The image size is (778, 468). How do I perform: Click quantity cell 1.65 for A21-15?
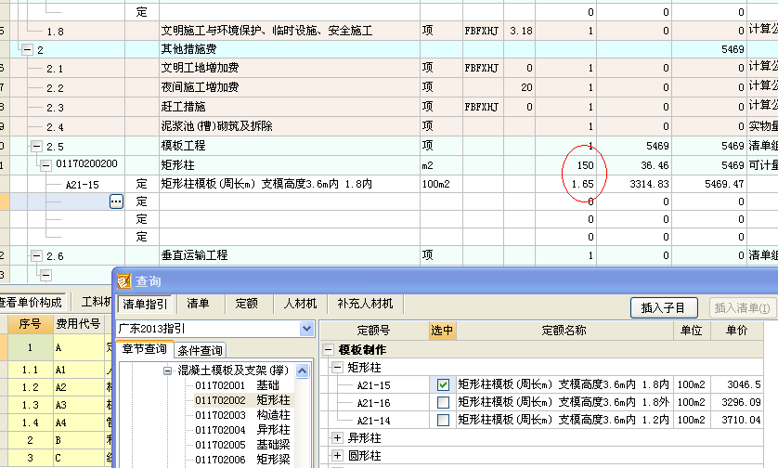(565, 184)
